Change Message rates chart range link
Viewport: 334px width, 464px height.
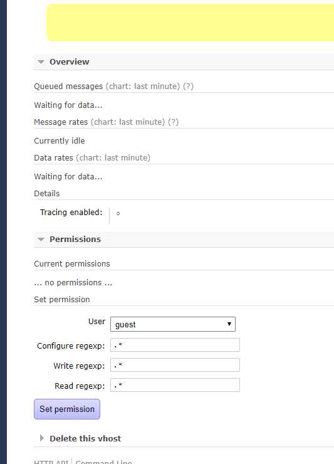tap(127, 122)
